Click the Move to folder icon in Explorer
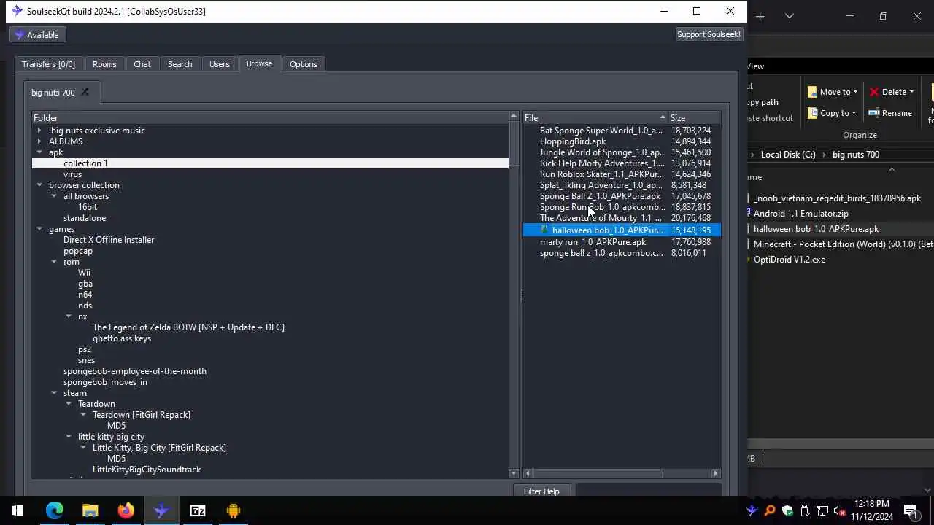Viewport: 934px width, 525px height. point(812,92)
